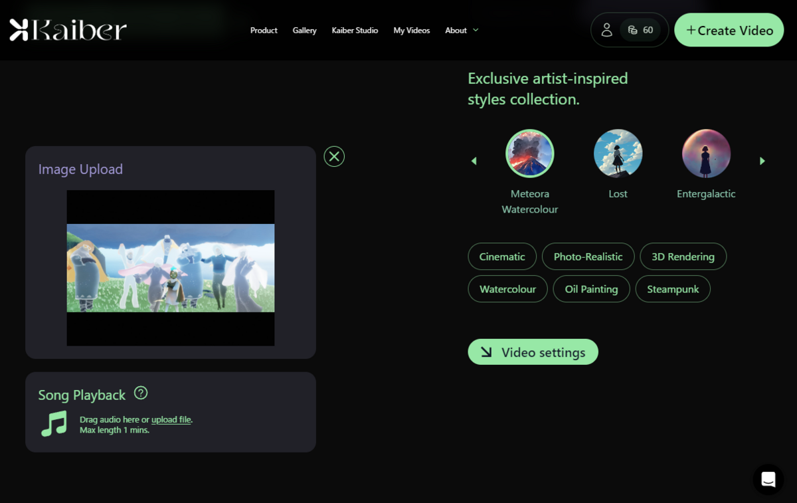This screenshot has height=503, width=797.
Task: Click the upload file link
Action: [171, 419]
